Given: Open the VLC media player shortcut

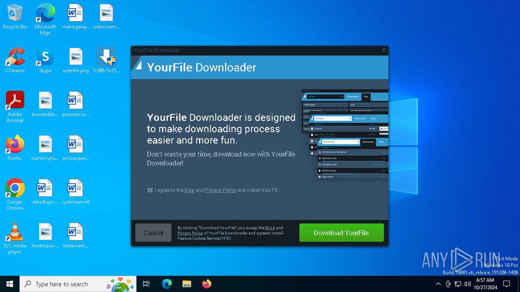Looking at the screenshot, I should (x=15, y=238).
